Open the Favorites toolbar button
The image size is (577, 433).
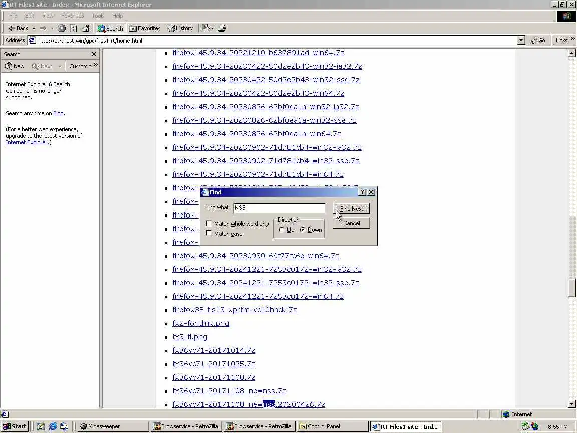[x=145, y=28]
